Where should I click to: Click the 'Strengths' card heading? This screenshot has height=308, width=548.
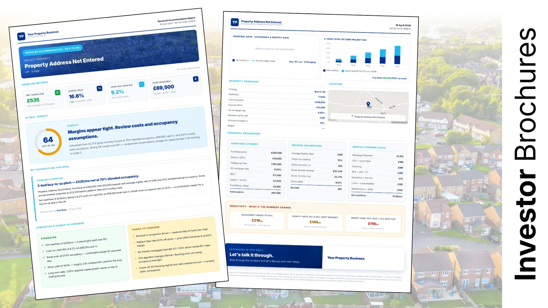pos(49,238)
